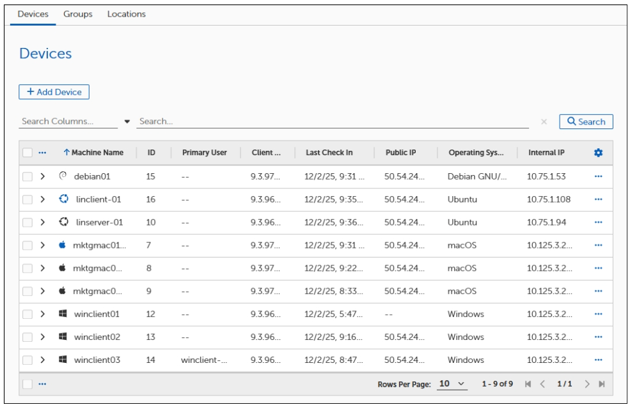Check the winclient01 row checkbox
This screenshot has width=630, height=407.
click(x=28, y=314)
